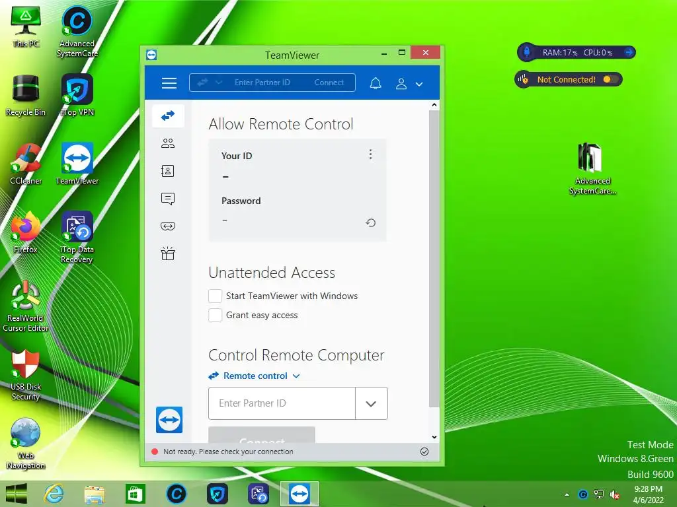Refresh the password with circular arrow icon
Image resolution: width=677 pixels, height=507 pixels.
(370, 223)
